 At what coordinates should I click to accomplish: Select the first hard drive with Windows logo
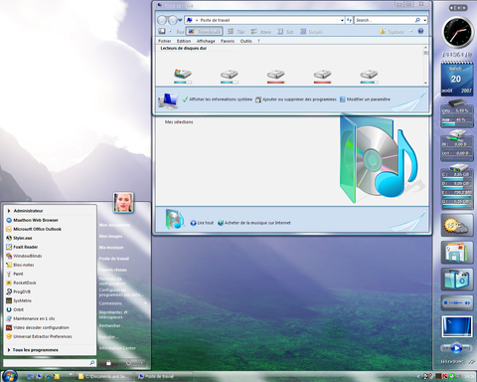pyautogui.click(x=183, y=76)
